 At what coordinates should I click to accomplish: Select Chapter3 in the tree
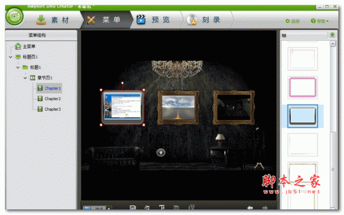click(49, 109)
